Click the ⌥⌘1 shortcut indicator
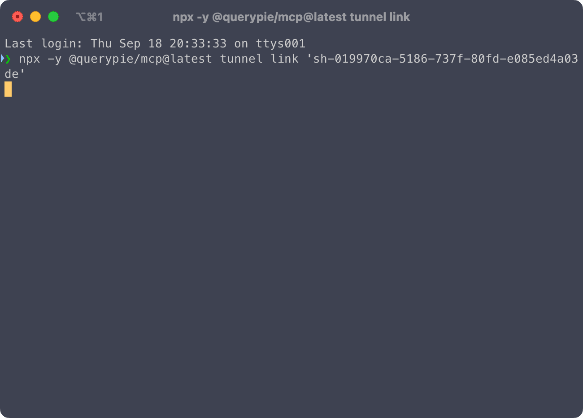 90,17
